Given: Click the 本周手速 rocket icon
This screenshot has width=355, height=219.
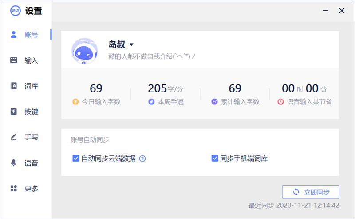Looking at the screenshot, I should tap(152, 102).
